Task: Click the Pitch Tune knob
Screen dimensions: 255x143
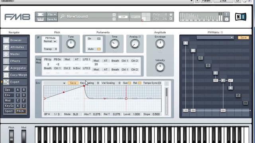Action: point(71,44)
